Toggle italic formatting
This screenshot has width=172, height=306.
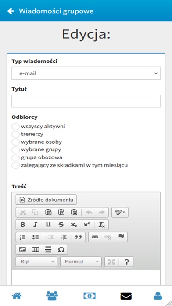pyautogui.click(x=35, y=225)
